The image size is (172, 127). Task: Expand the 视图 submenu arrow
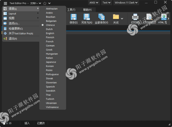pyautogui.click(x=38, y=18)
